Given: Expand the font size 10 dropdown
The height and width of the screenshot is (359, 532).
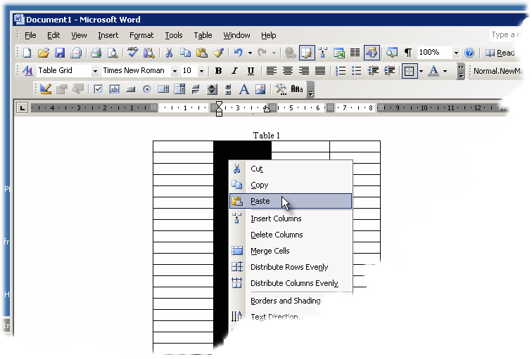Looking at the screenshot, I should 201,71.
